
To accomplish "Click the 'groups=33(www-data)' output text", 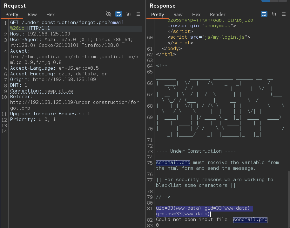I will [x=183, y=214].
